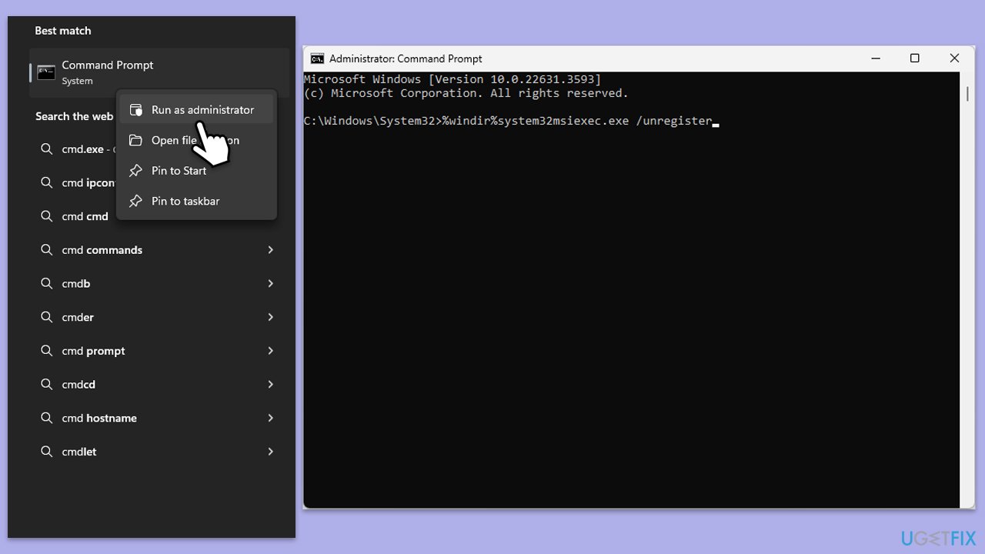The height and width of the screenshot is (554, 985).
Task: Click the search icon beside cmd ipconfig suggestion
Action: 47,183
